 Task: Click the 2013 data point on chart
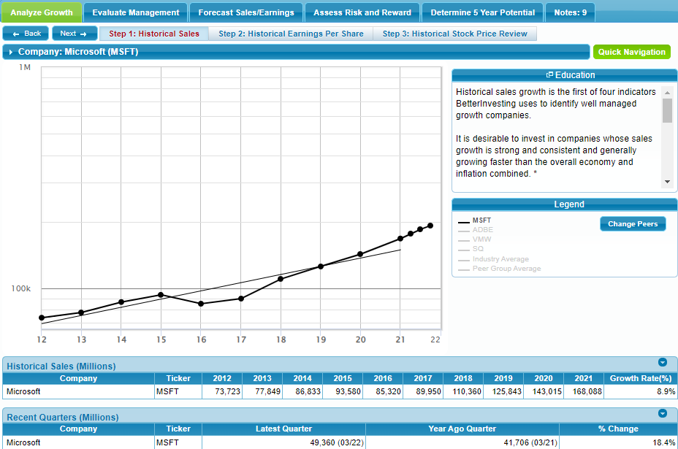pyautogui.click(x=81, y=312)
